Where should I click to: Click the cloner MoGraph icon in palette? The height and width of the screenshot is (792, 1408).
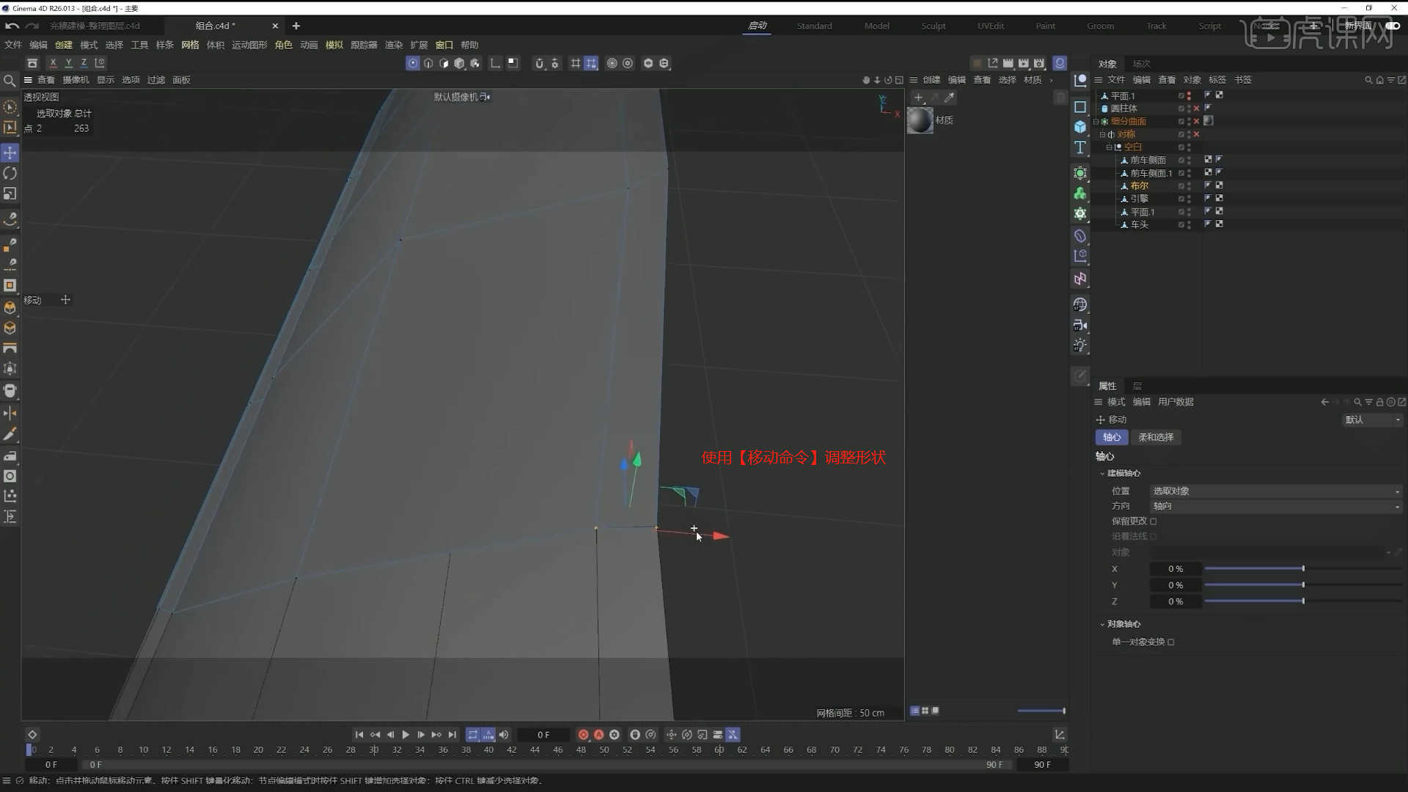click(1080, 194)
